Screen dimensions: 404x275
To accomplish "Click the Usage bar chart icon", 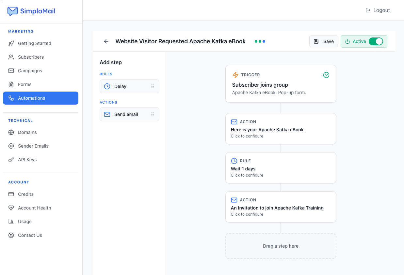I will coord(11,222).
